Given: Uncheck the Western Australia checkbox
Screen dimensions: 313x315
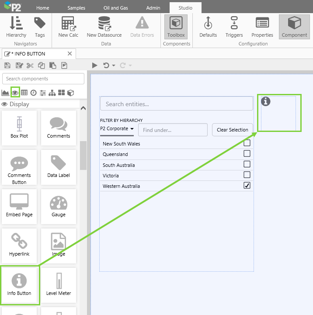Looking at the screenshot, I should point(247,186).
